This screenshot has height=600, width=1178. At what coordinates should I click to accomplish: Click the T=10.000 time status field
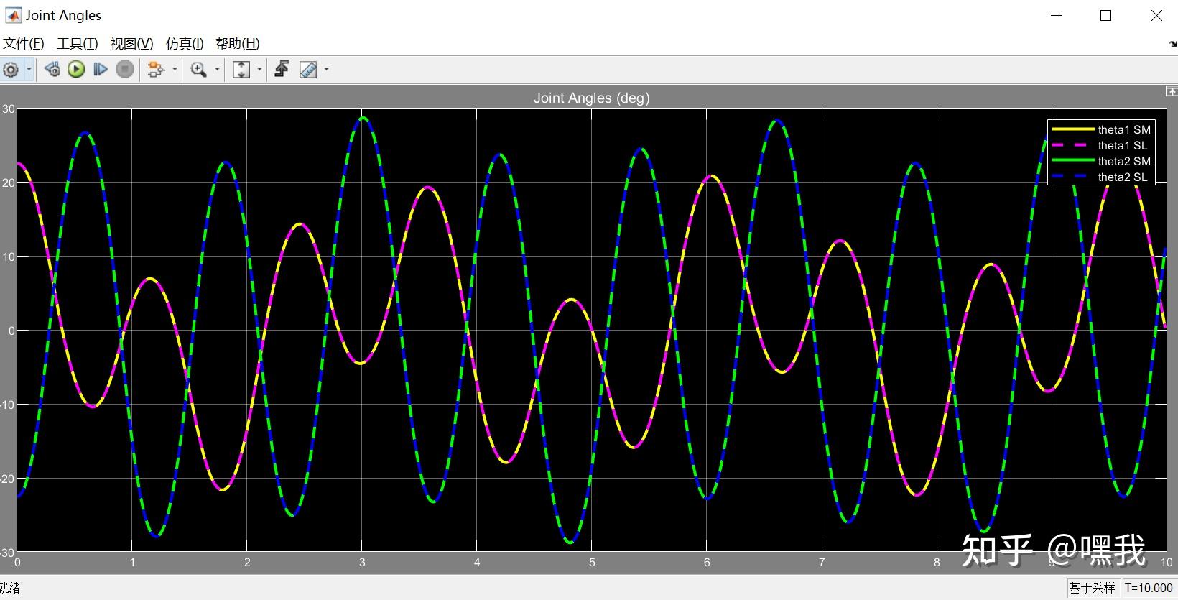[x=1149, y=588]
